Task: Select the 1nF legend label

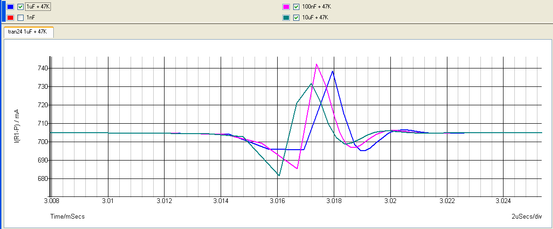Action: point(30,17)
